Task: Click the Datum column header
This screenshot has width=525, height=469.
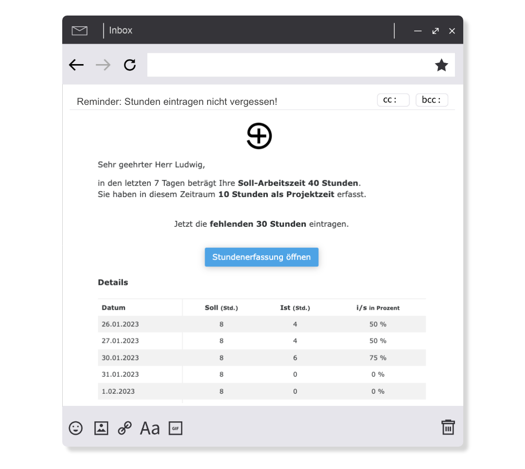Action: [113, 307]
